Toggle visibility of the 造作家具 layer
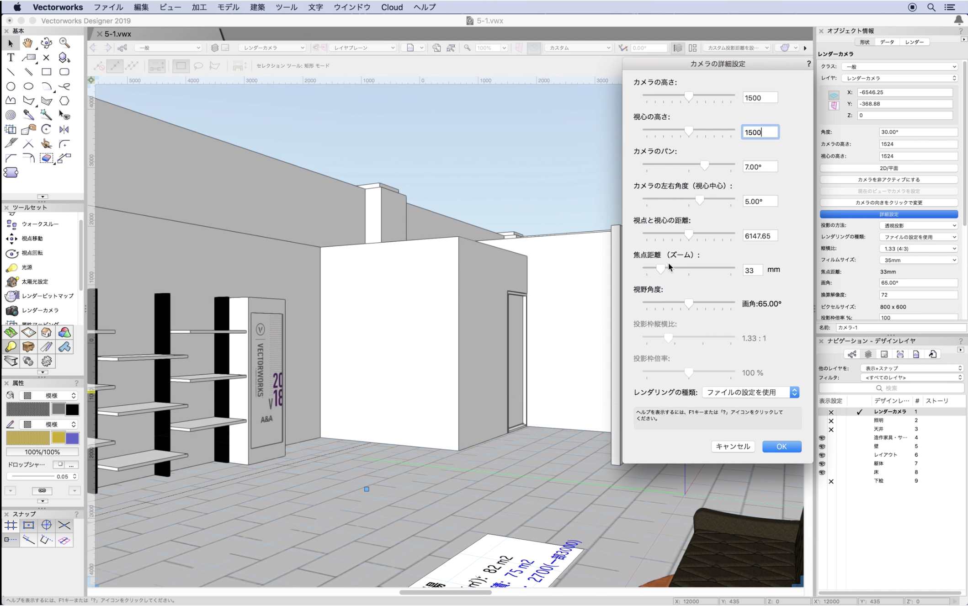968x606 pixels. [822, 438]
